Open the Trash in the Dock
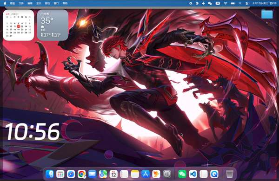Screen dimensions: 279x181 (230, 174)
